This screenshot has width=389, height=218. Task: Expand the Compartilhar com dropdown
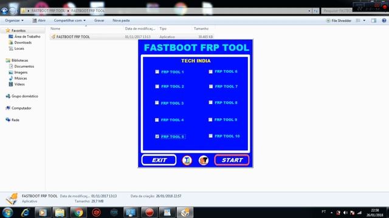tap(70, 21)
